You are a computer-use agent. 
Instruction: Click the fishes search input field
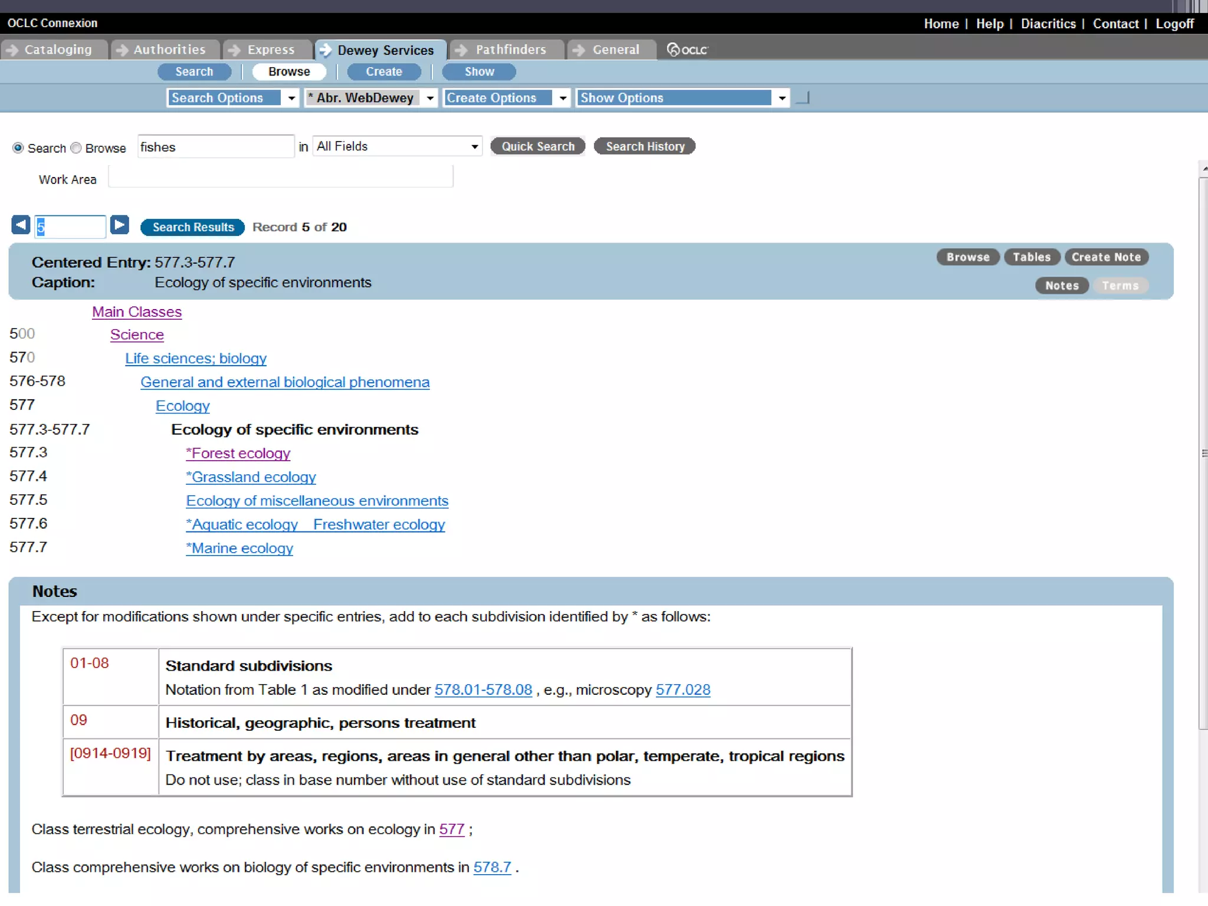point(215,147)
